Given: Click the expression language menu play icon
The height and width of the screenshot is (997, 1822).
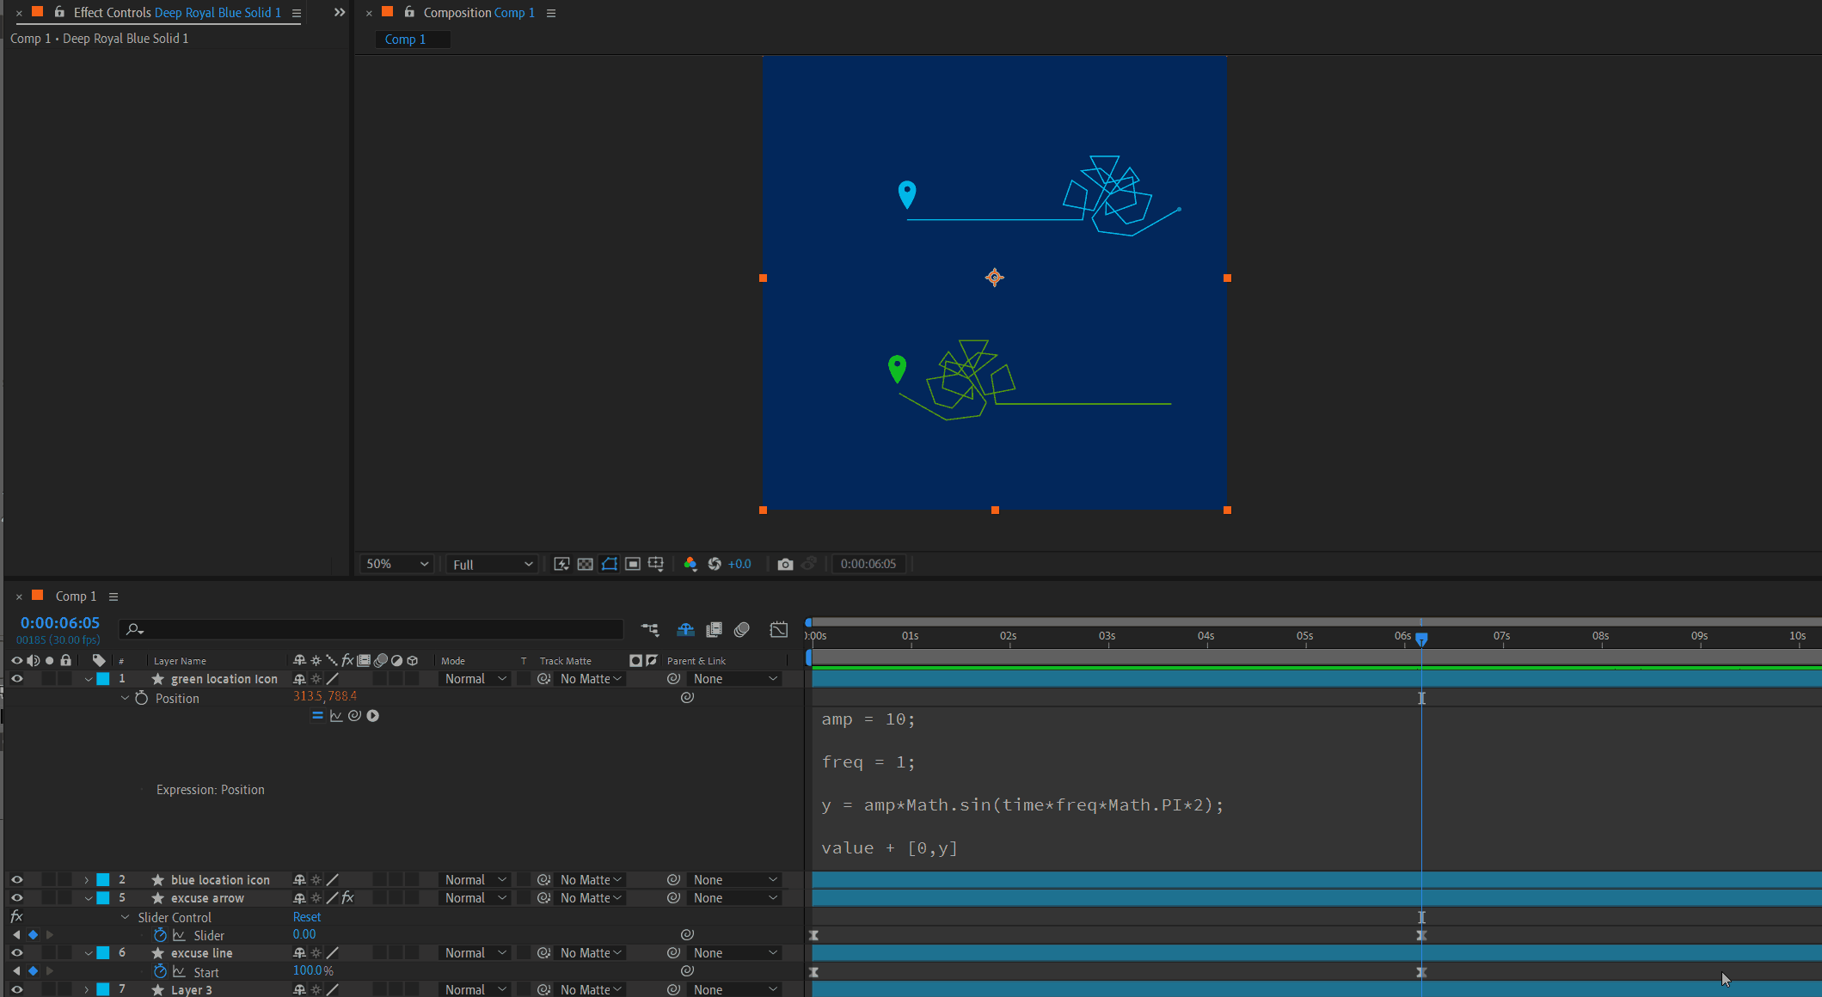Looking at the screenshot, I should pyautogui.click(x=373, y=716).
